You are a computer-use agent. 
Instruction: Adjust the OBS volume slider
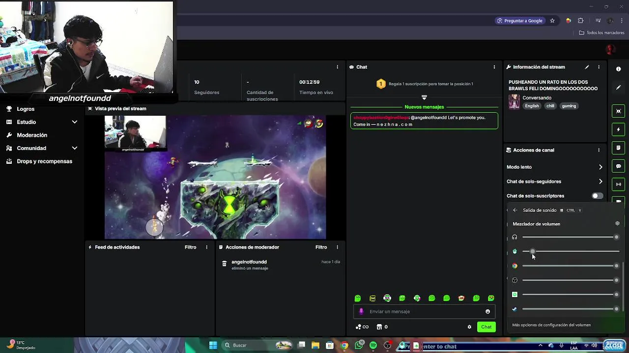tap(571, 280)
